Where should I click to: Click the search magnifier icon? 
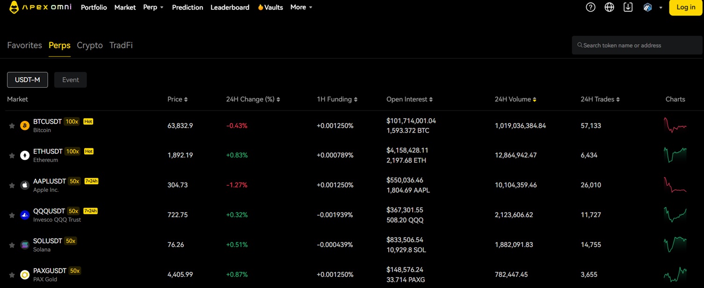click(x=580, y=45)
